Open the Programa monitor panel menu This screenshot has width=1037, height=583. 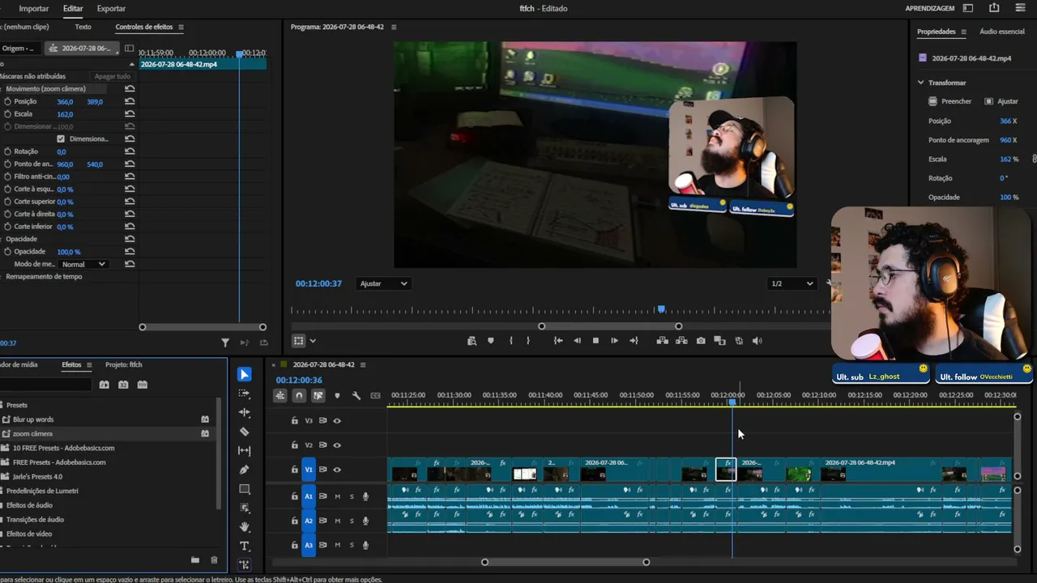tap(394, 27)
